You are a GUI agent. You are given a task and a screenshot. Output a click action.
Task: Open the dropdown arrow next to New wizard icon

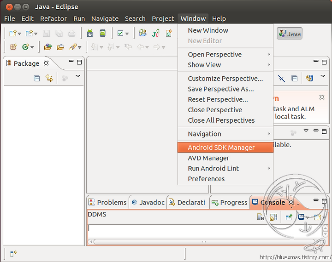(x=19, y=34)
